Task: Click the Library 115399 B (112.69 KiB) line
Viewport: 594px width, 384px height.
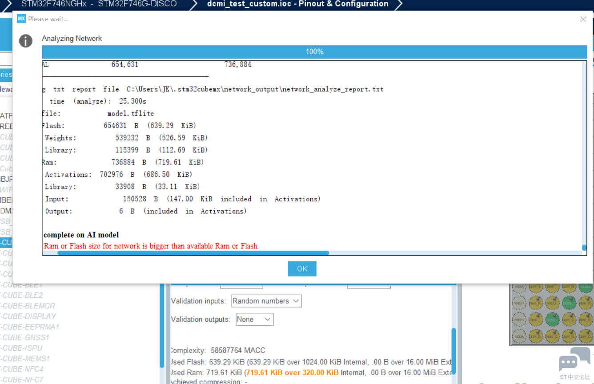Action: pos(126,150)
